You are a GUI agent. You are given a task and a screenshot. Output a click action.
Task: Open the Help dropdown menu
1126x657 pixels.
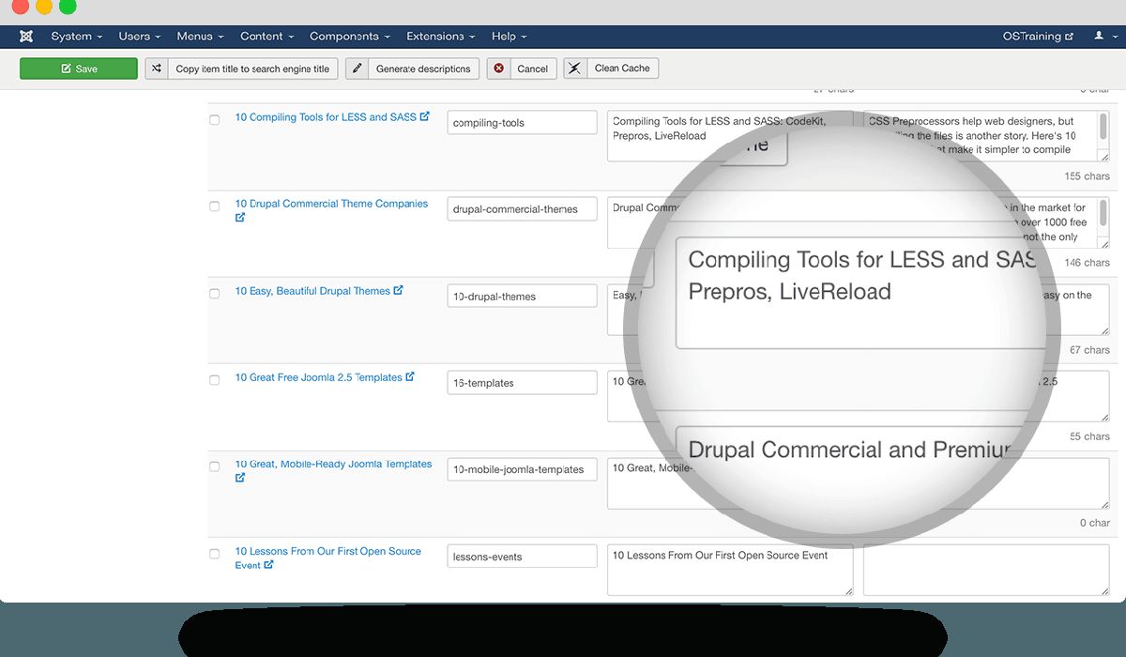pyautogui.click(x=510, y=37)
